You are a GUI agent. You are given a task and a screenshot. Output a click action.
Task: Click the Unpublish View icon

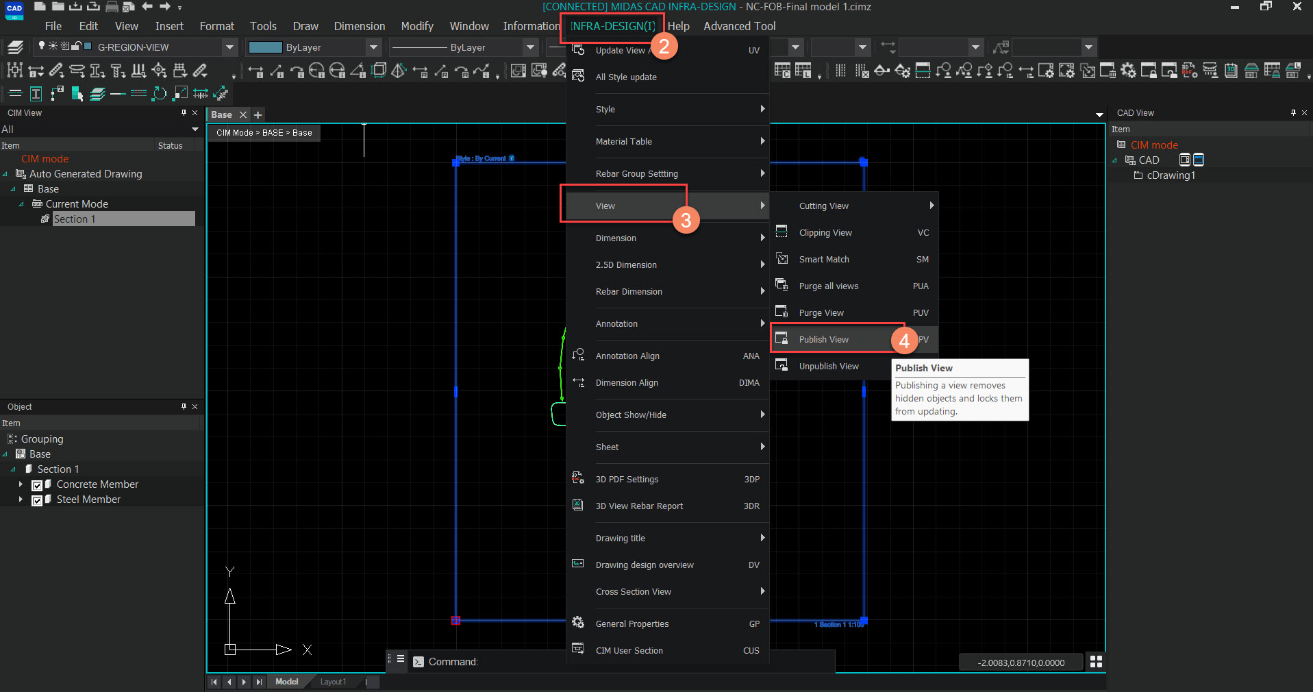tap(781, 365)
